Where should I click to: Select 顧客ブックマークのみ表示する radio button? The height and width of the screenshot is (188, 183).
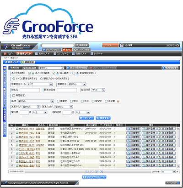click(41, 79)
